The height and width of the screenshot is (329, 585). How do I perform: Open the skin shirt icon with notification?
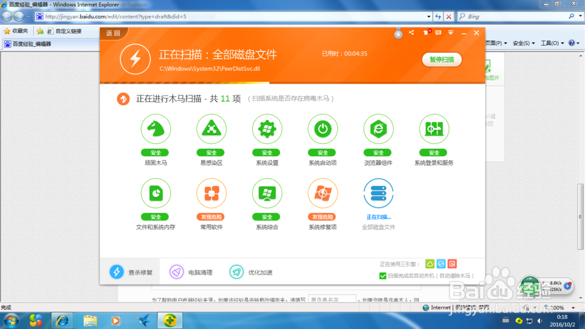point(426,32)
